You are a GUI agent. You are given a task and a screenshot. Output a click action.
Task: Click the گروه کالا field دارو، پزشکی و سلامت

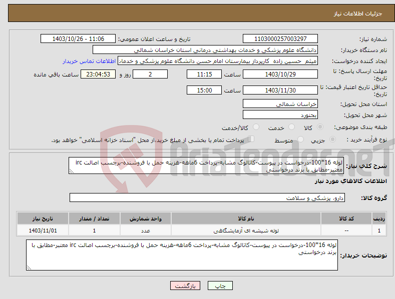207,198
